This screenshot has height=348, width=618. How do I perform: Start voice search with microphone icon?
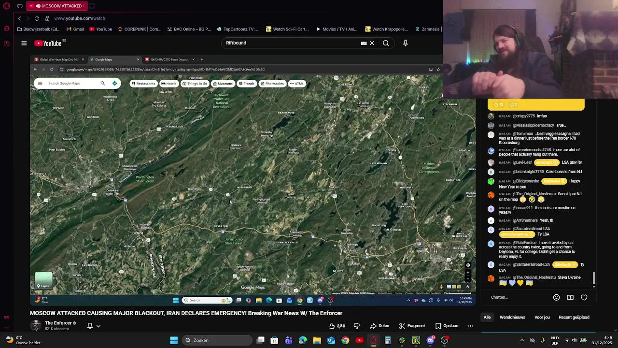(405, 43)
